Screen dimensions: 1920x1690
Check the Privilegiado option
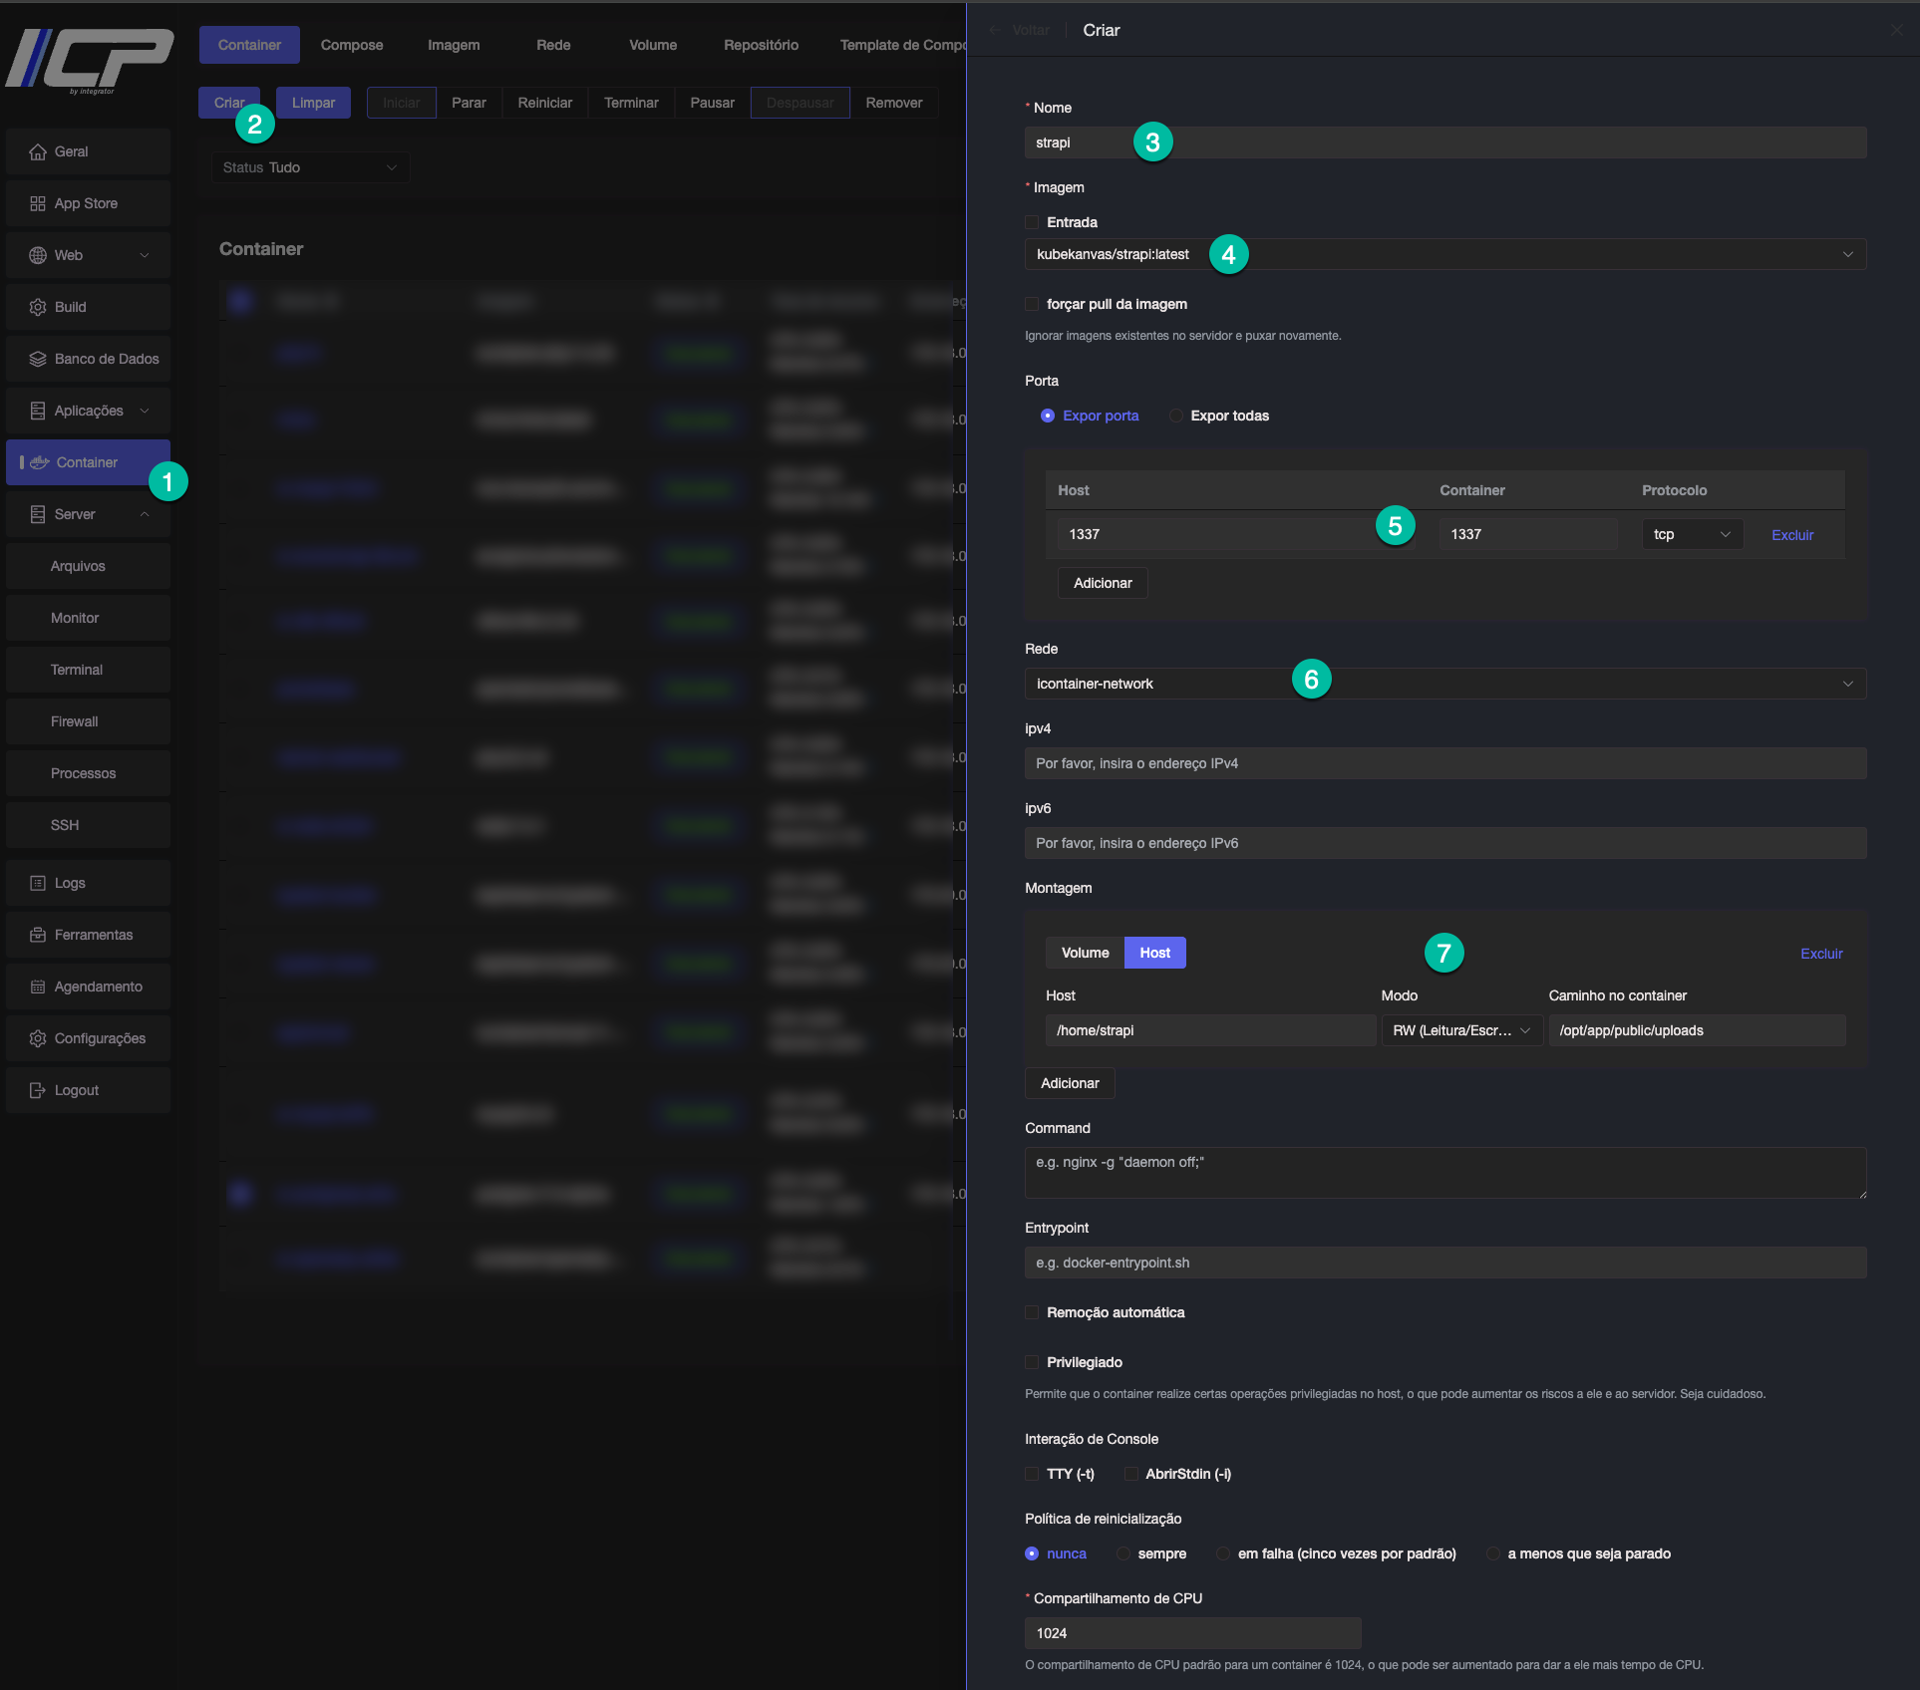(1032, 1362)
